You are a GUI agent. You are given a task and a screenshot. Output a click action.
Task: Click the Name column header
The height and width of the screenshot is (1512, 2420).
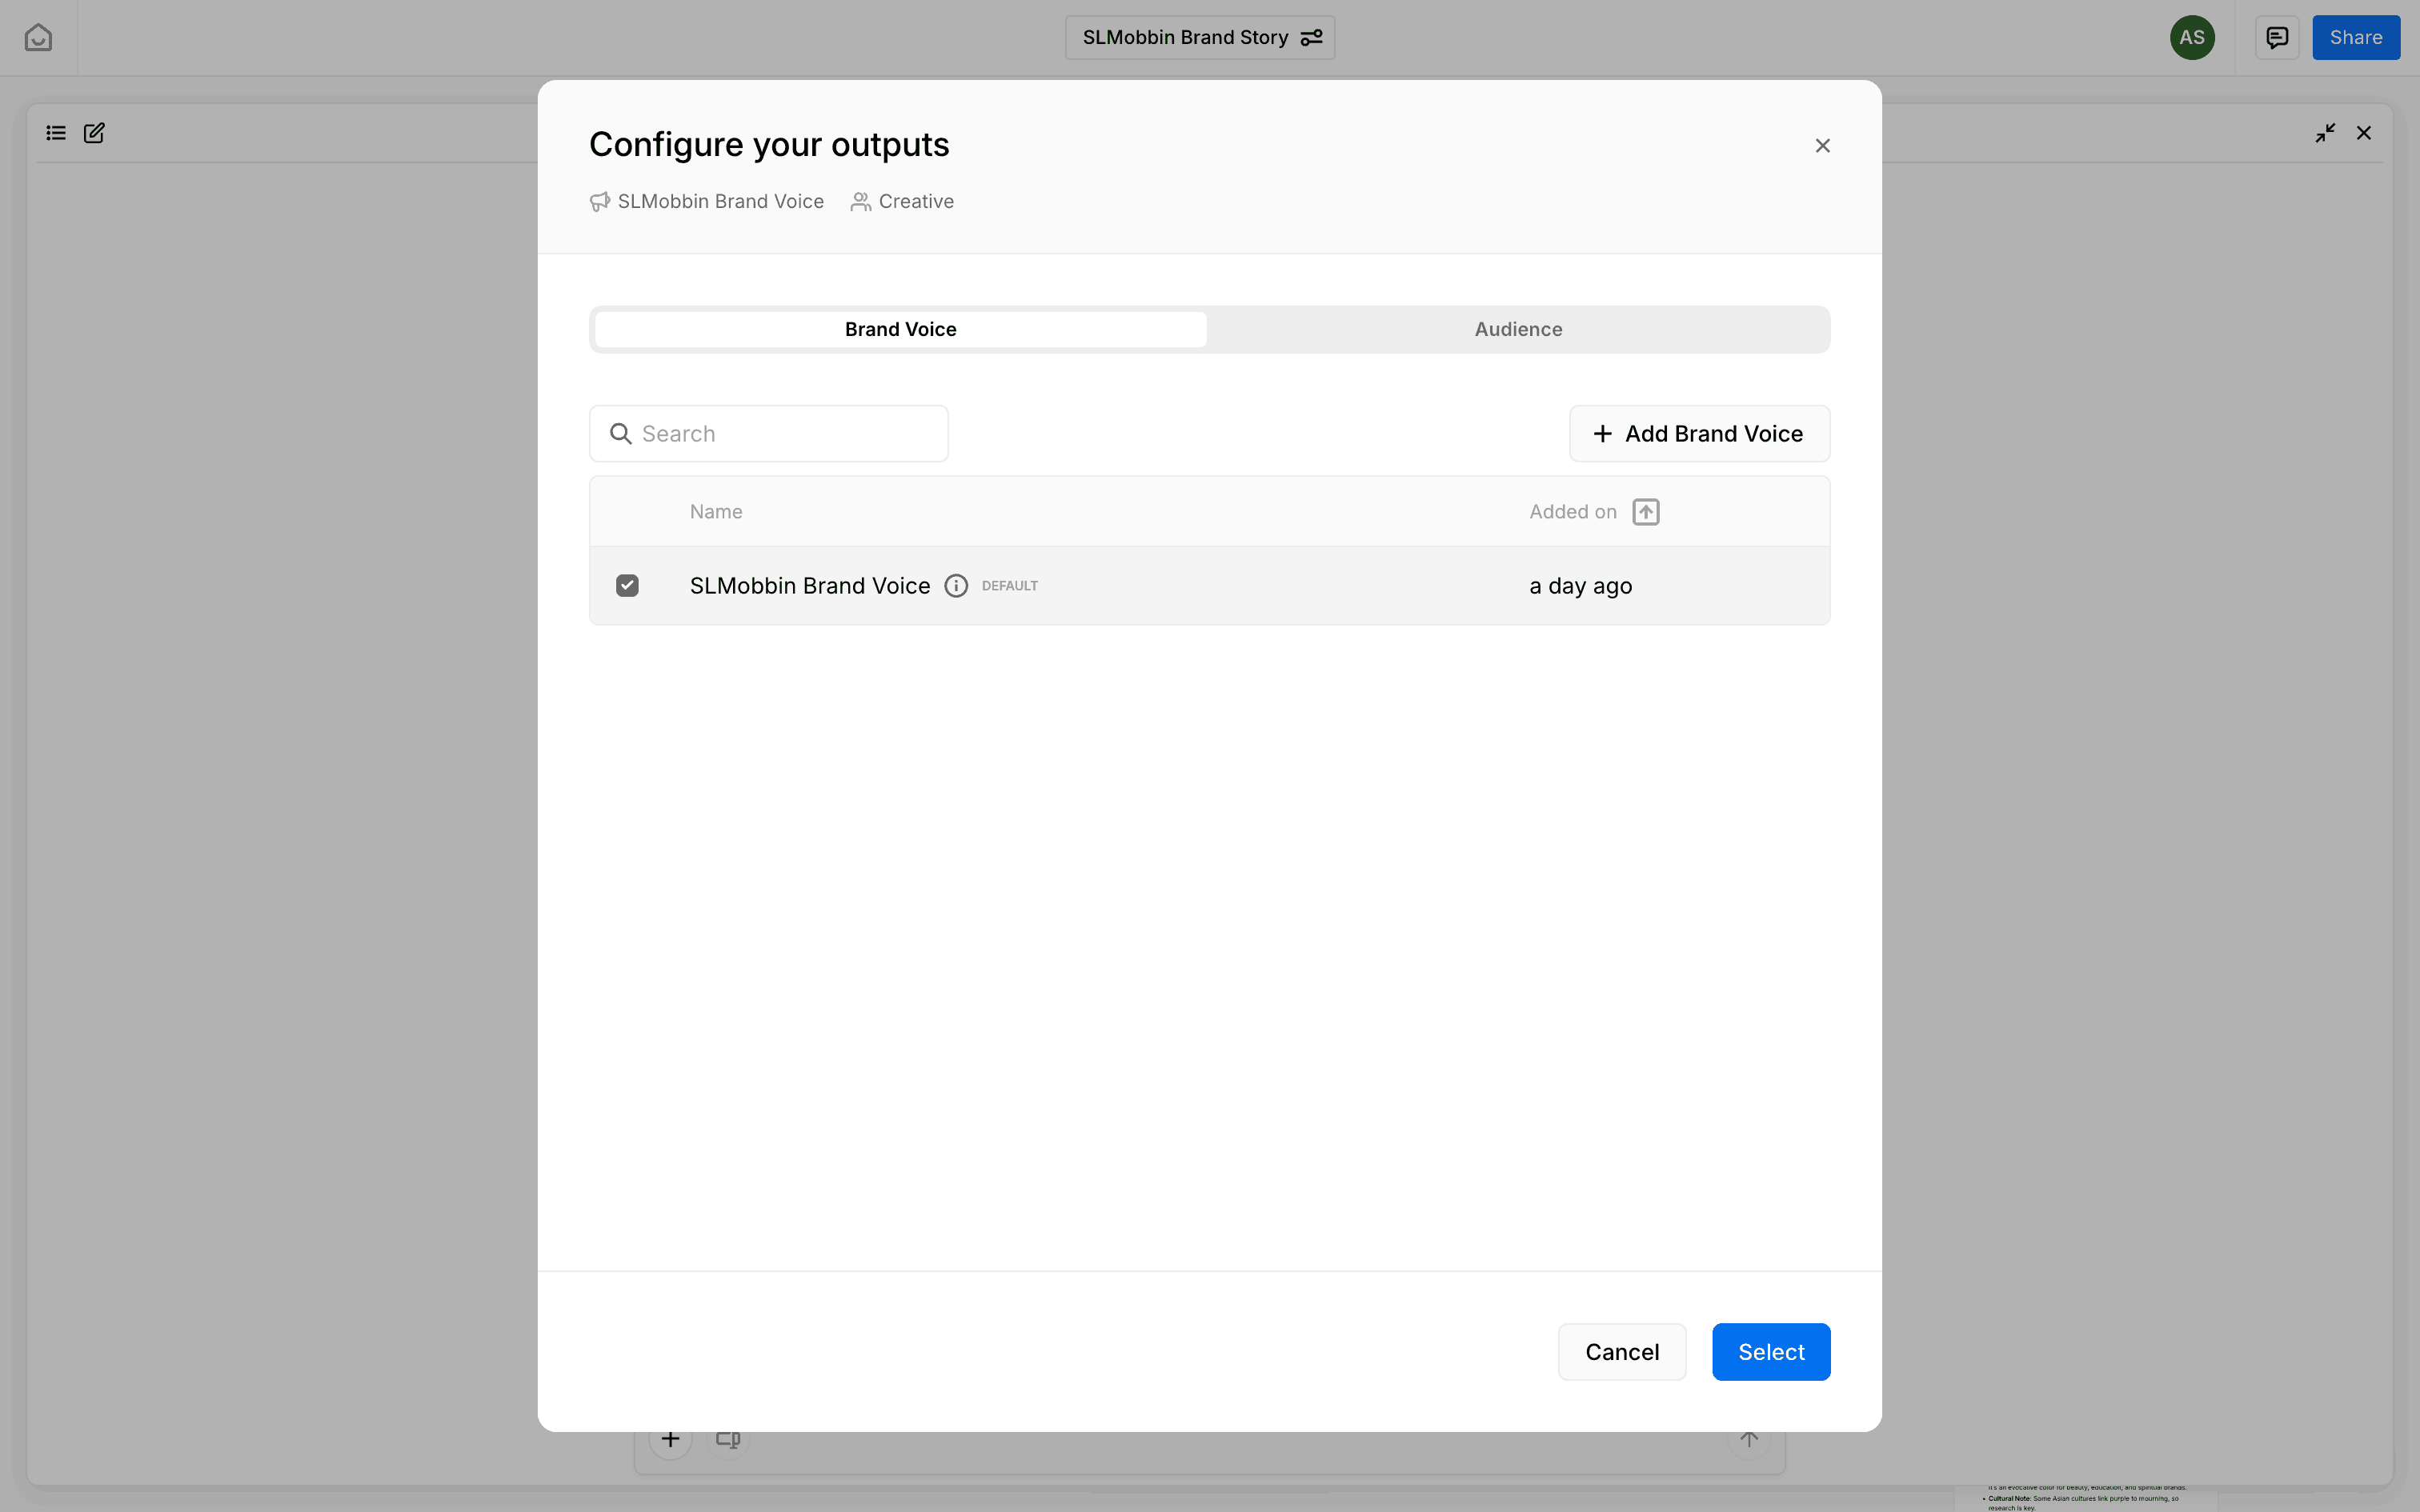tap(716, 512)
